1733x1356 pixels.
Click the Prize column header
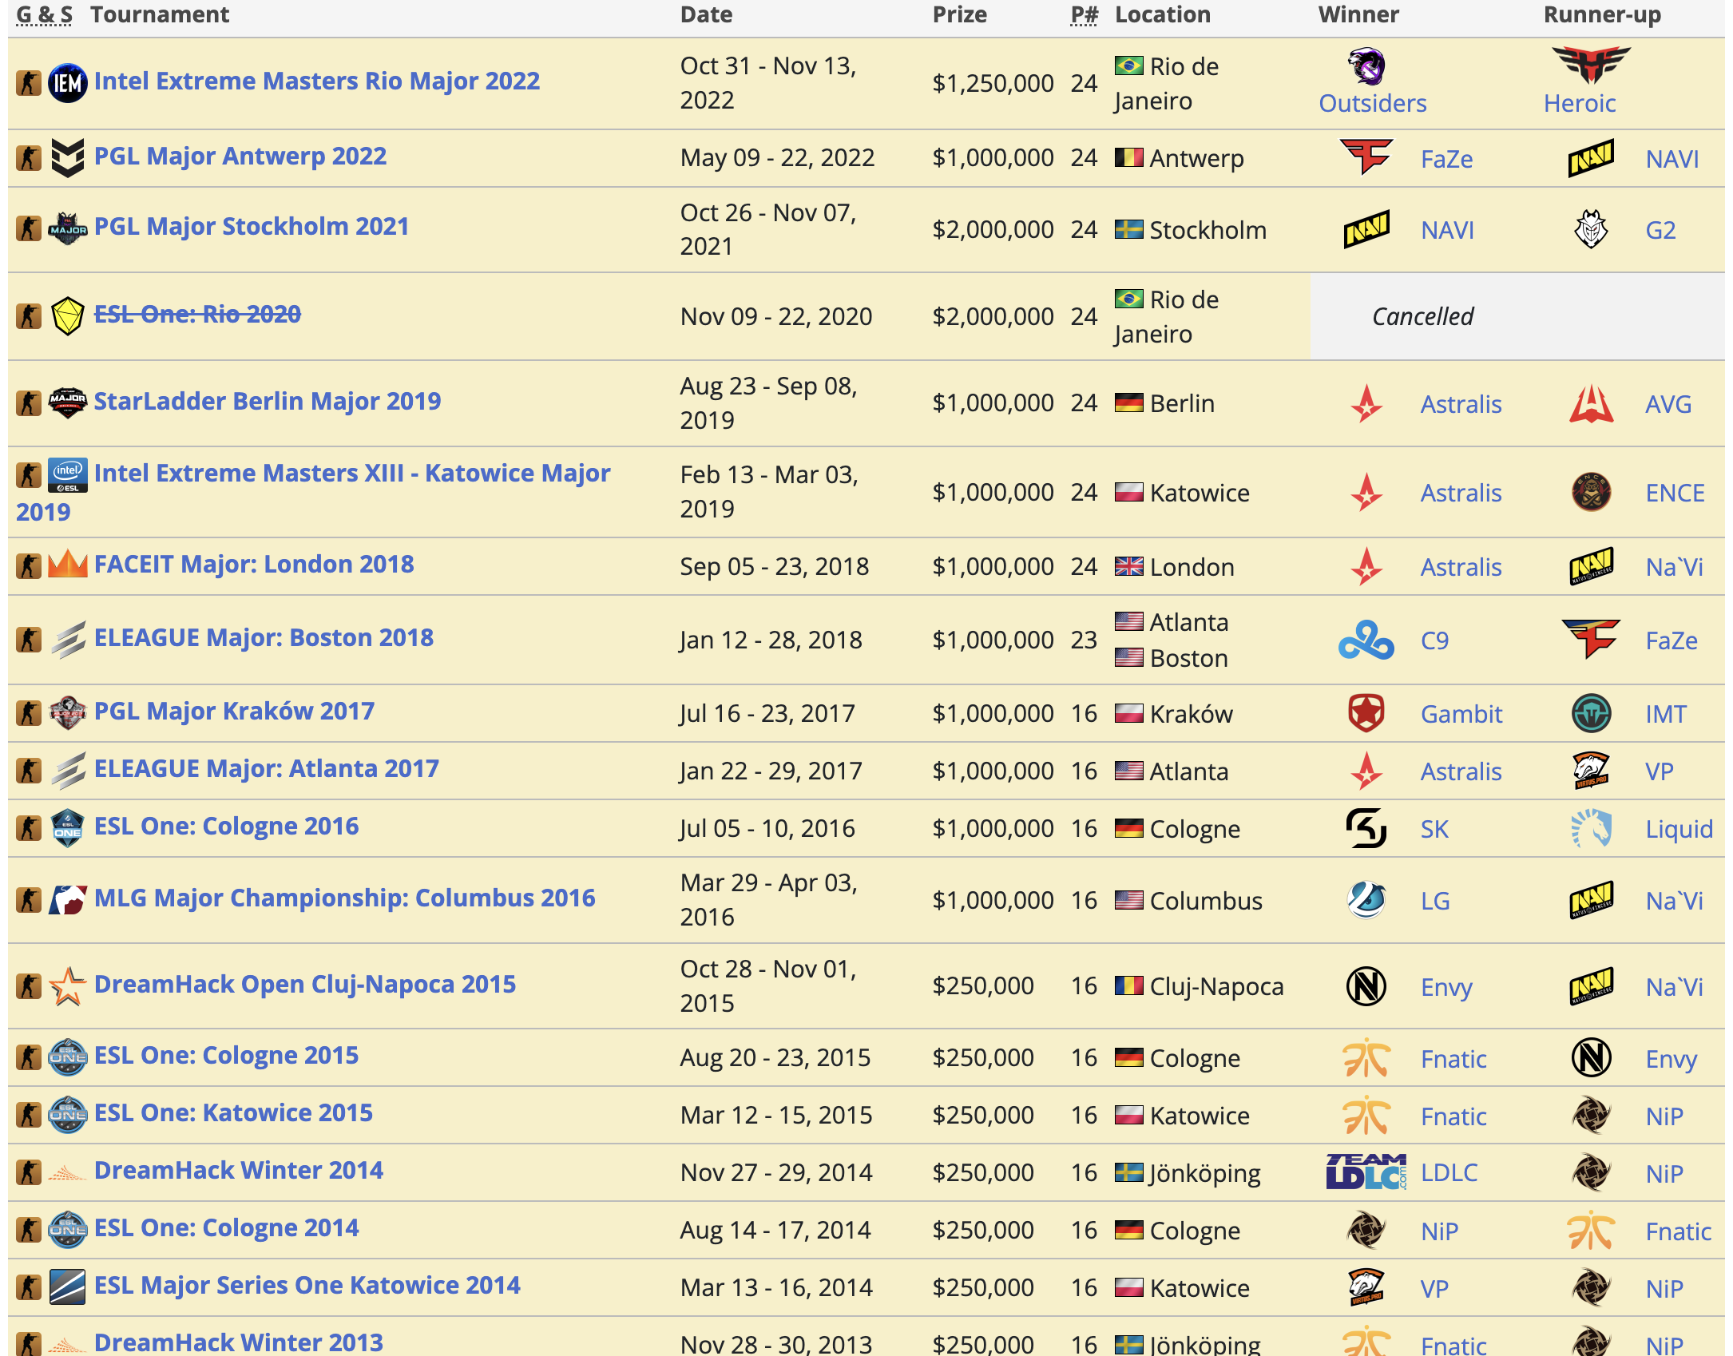(x=960, y=14)
